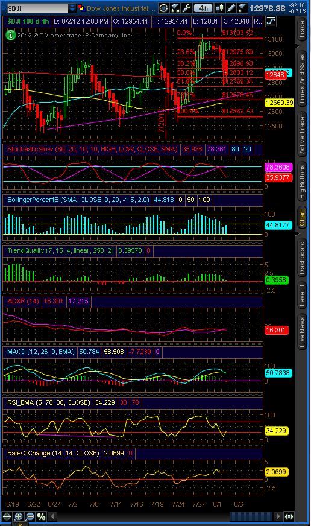The width and height of the screenshot is (311, 526).
Task: Change the 4h timeframe button
Action: pyautogui.click(x=203, y=8)
